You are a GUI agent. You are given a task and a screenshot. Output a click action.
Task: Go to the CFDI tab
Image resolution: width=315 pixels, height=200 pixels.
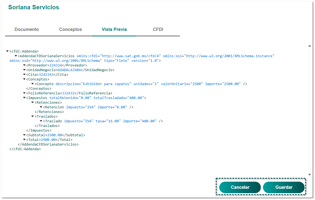coord(158,30)
